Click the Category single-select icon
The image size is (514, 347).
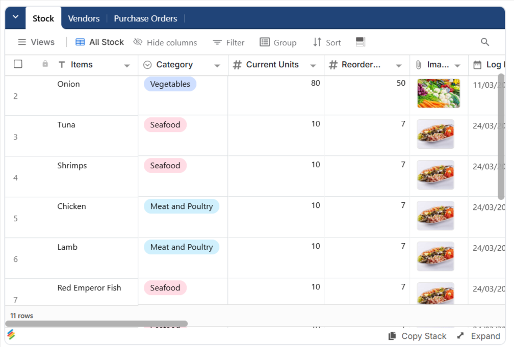point(147,65)
